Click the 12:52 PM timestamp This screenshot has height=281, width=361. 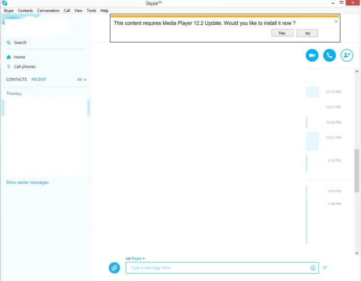333,138
